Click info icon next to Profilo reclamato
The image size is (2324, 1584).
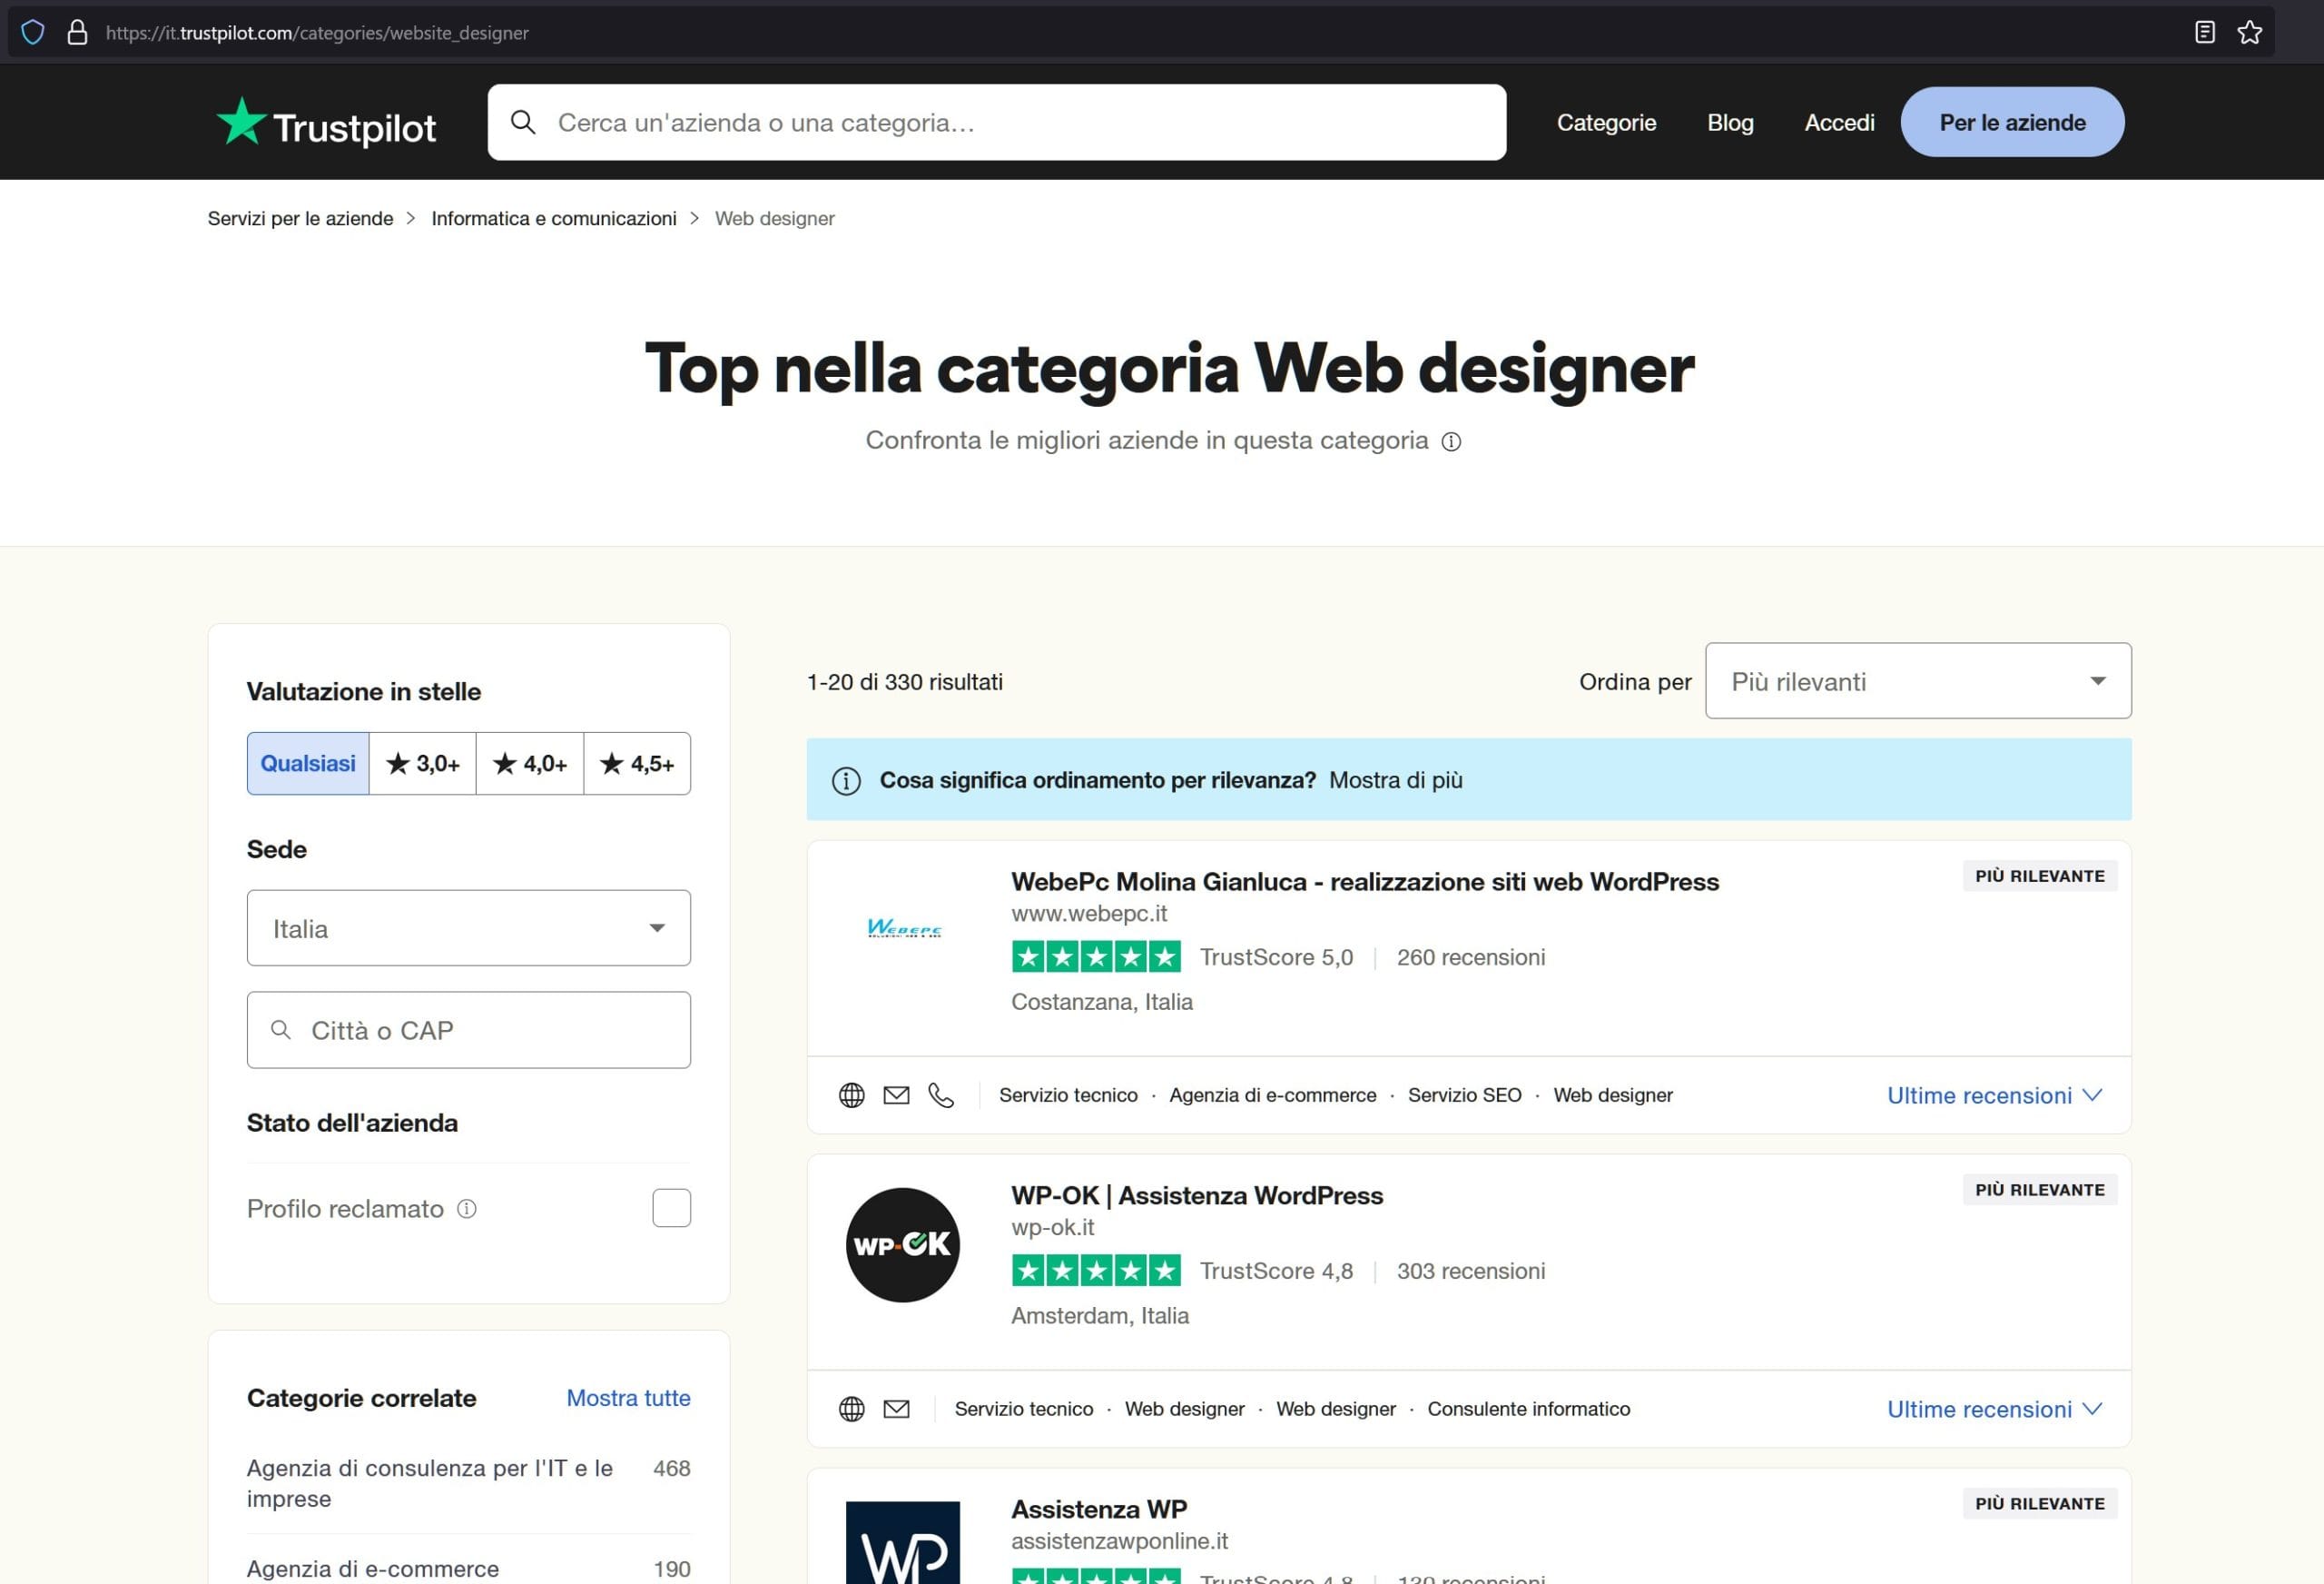467,1209
